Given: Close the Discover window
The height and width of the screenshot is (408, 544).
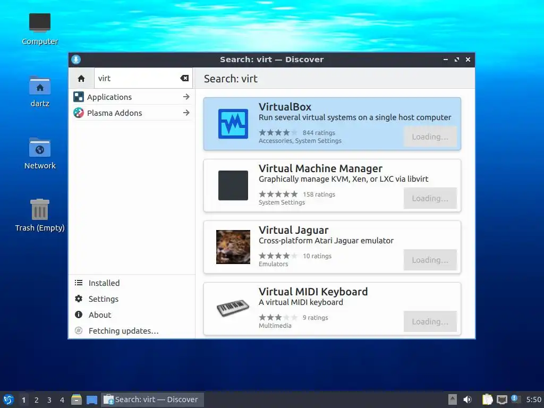Looking at the screenshot, I should [x=468, y=59].
